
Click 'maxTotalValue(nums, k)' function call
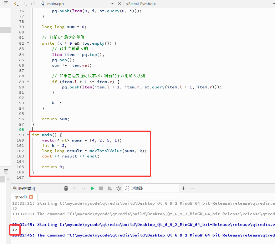117,151
